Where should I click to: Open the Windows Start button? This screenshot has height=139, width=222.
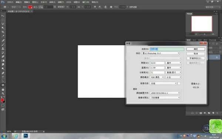(x=4, y=136)
